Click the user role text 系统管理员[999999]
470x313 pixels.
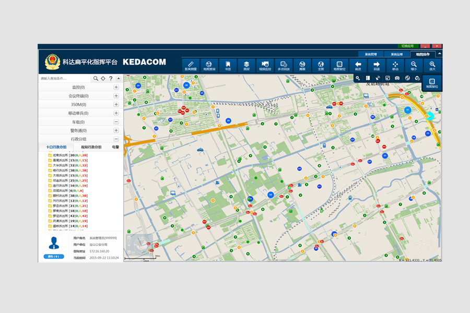103,238
